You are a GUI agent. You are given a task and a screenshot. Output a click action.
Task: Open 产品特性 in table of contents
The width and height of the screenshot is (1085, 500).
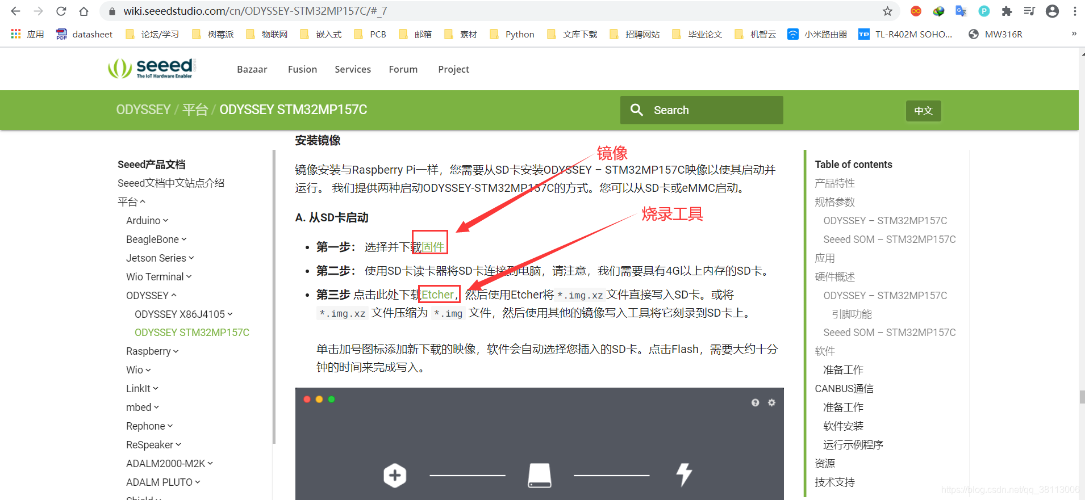tap(834, 183)
